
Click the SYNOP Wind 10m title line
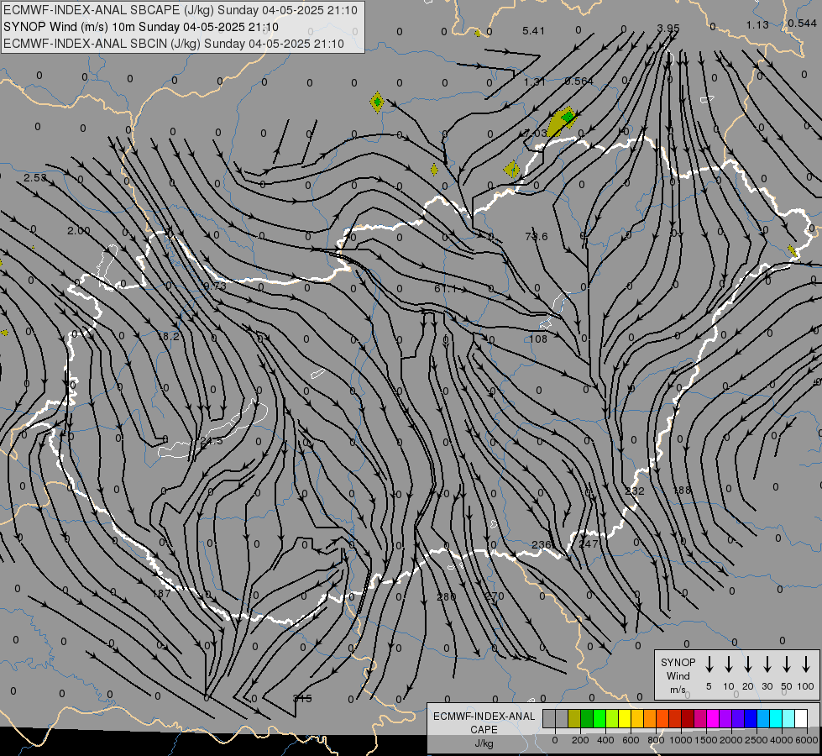141,27
